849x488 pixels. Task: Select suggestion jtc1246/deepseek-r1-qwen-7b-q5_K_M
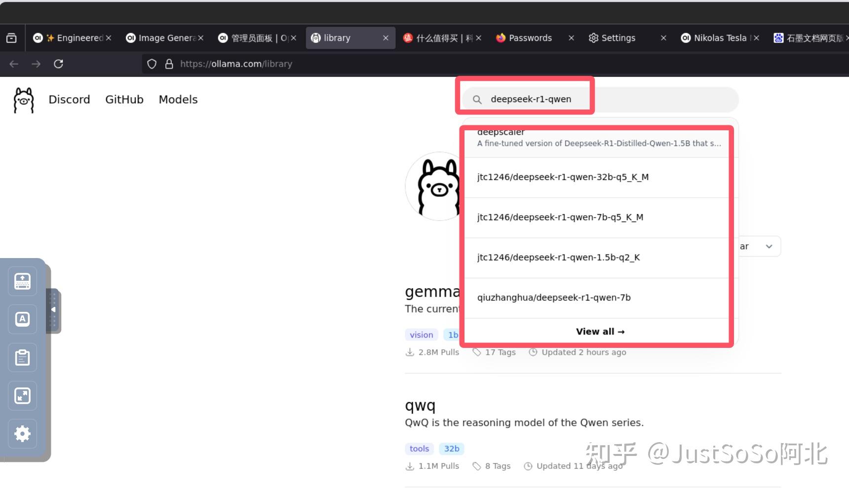click(x=560, y=217)
